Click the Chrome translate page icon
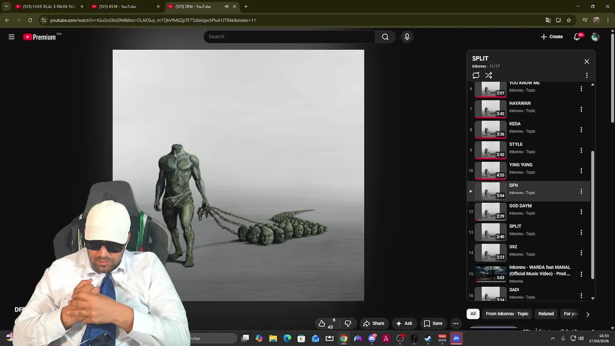This screenshot has height=346, width=615. point(548,20)
